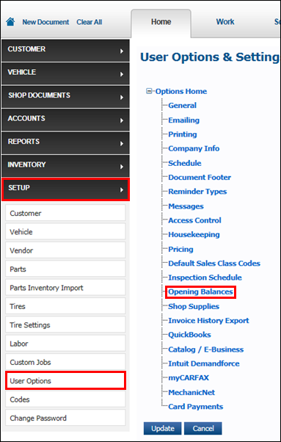Collapse the SETUP menu section
The width and height of the screenshot is (281, 442).
coord(65,189)
